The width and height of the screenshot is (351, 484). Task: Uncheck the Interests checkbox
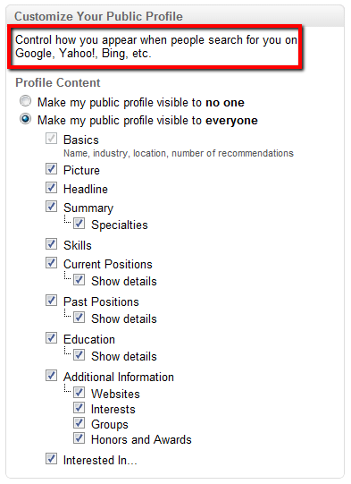(79, 407)
